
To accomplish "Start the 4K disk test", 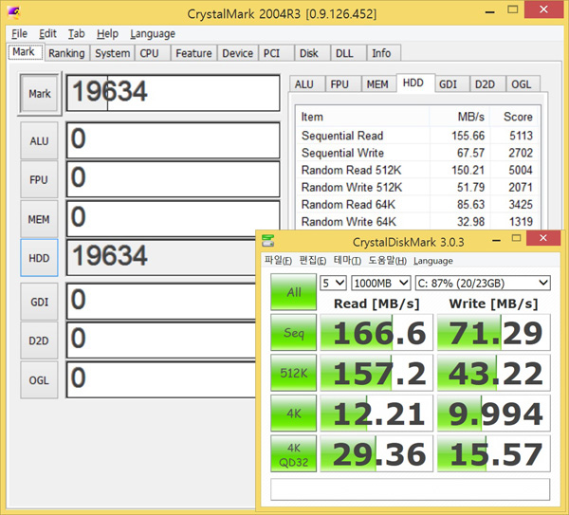I will pyautogui.click(x=294, y=414).
